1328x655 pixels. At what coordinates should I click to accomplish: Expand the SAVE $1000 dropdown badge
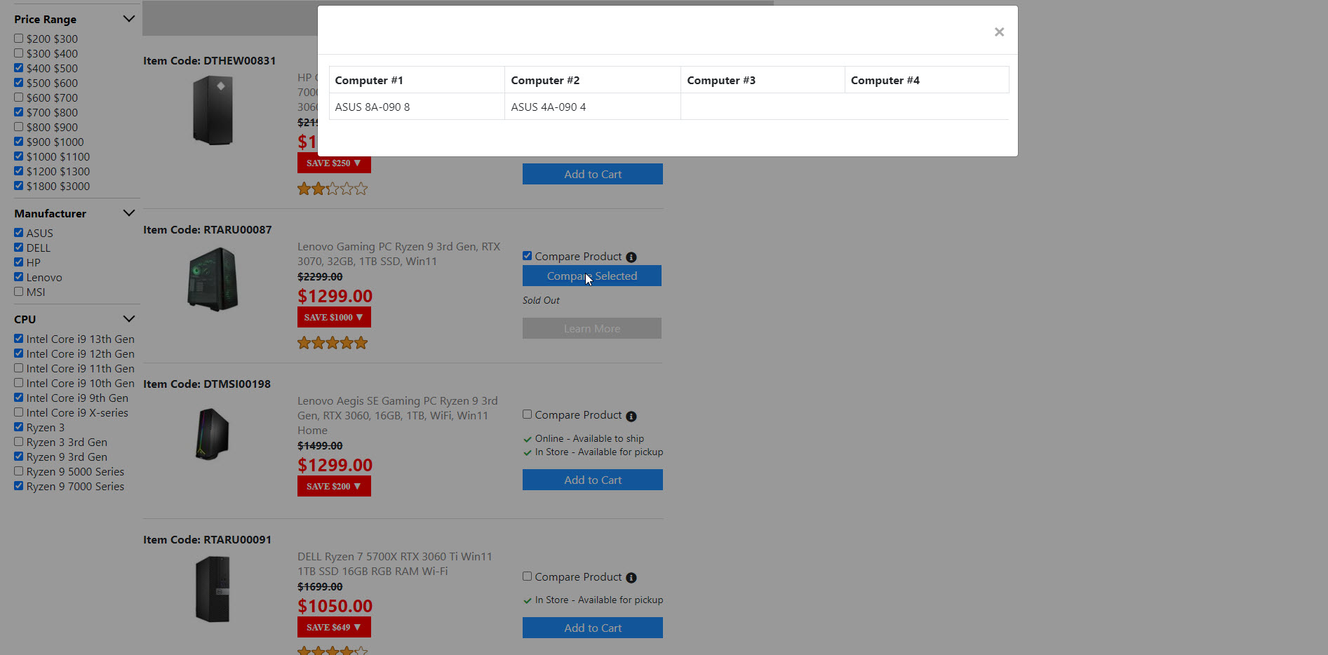coord(334,318)
